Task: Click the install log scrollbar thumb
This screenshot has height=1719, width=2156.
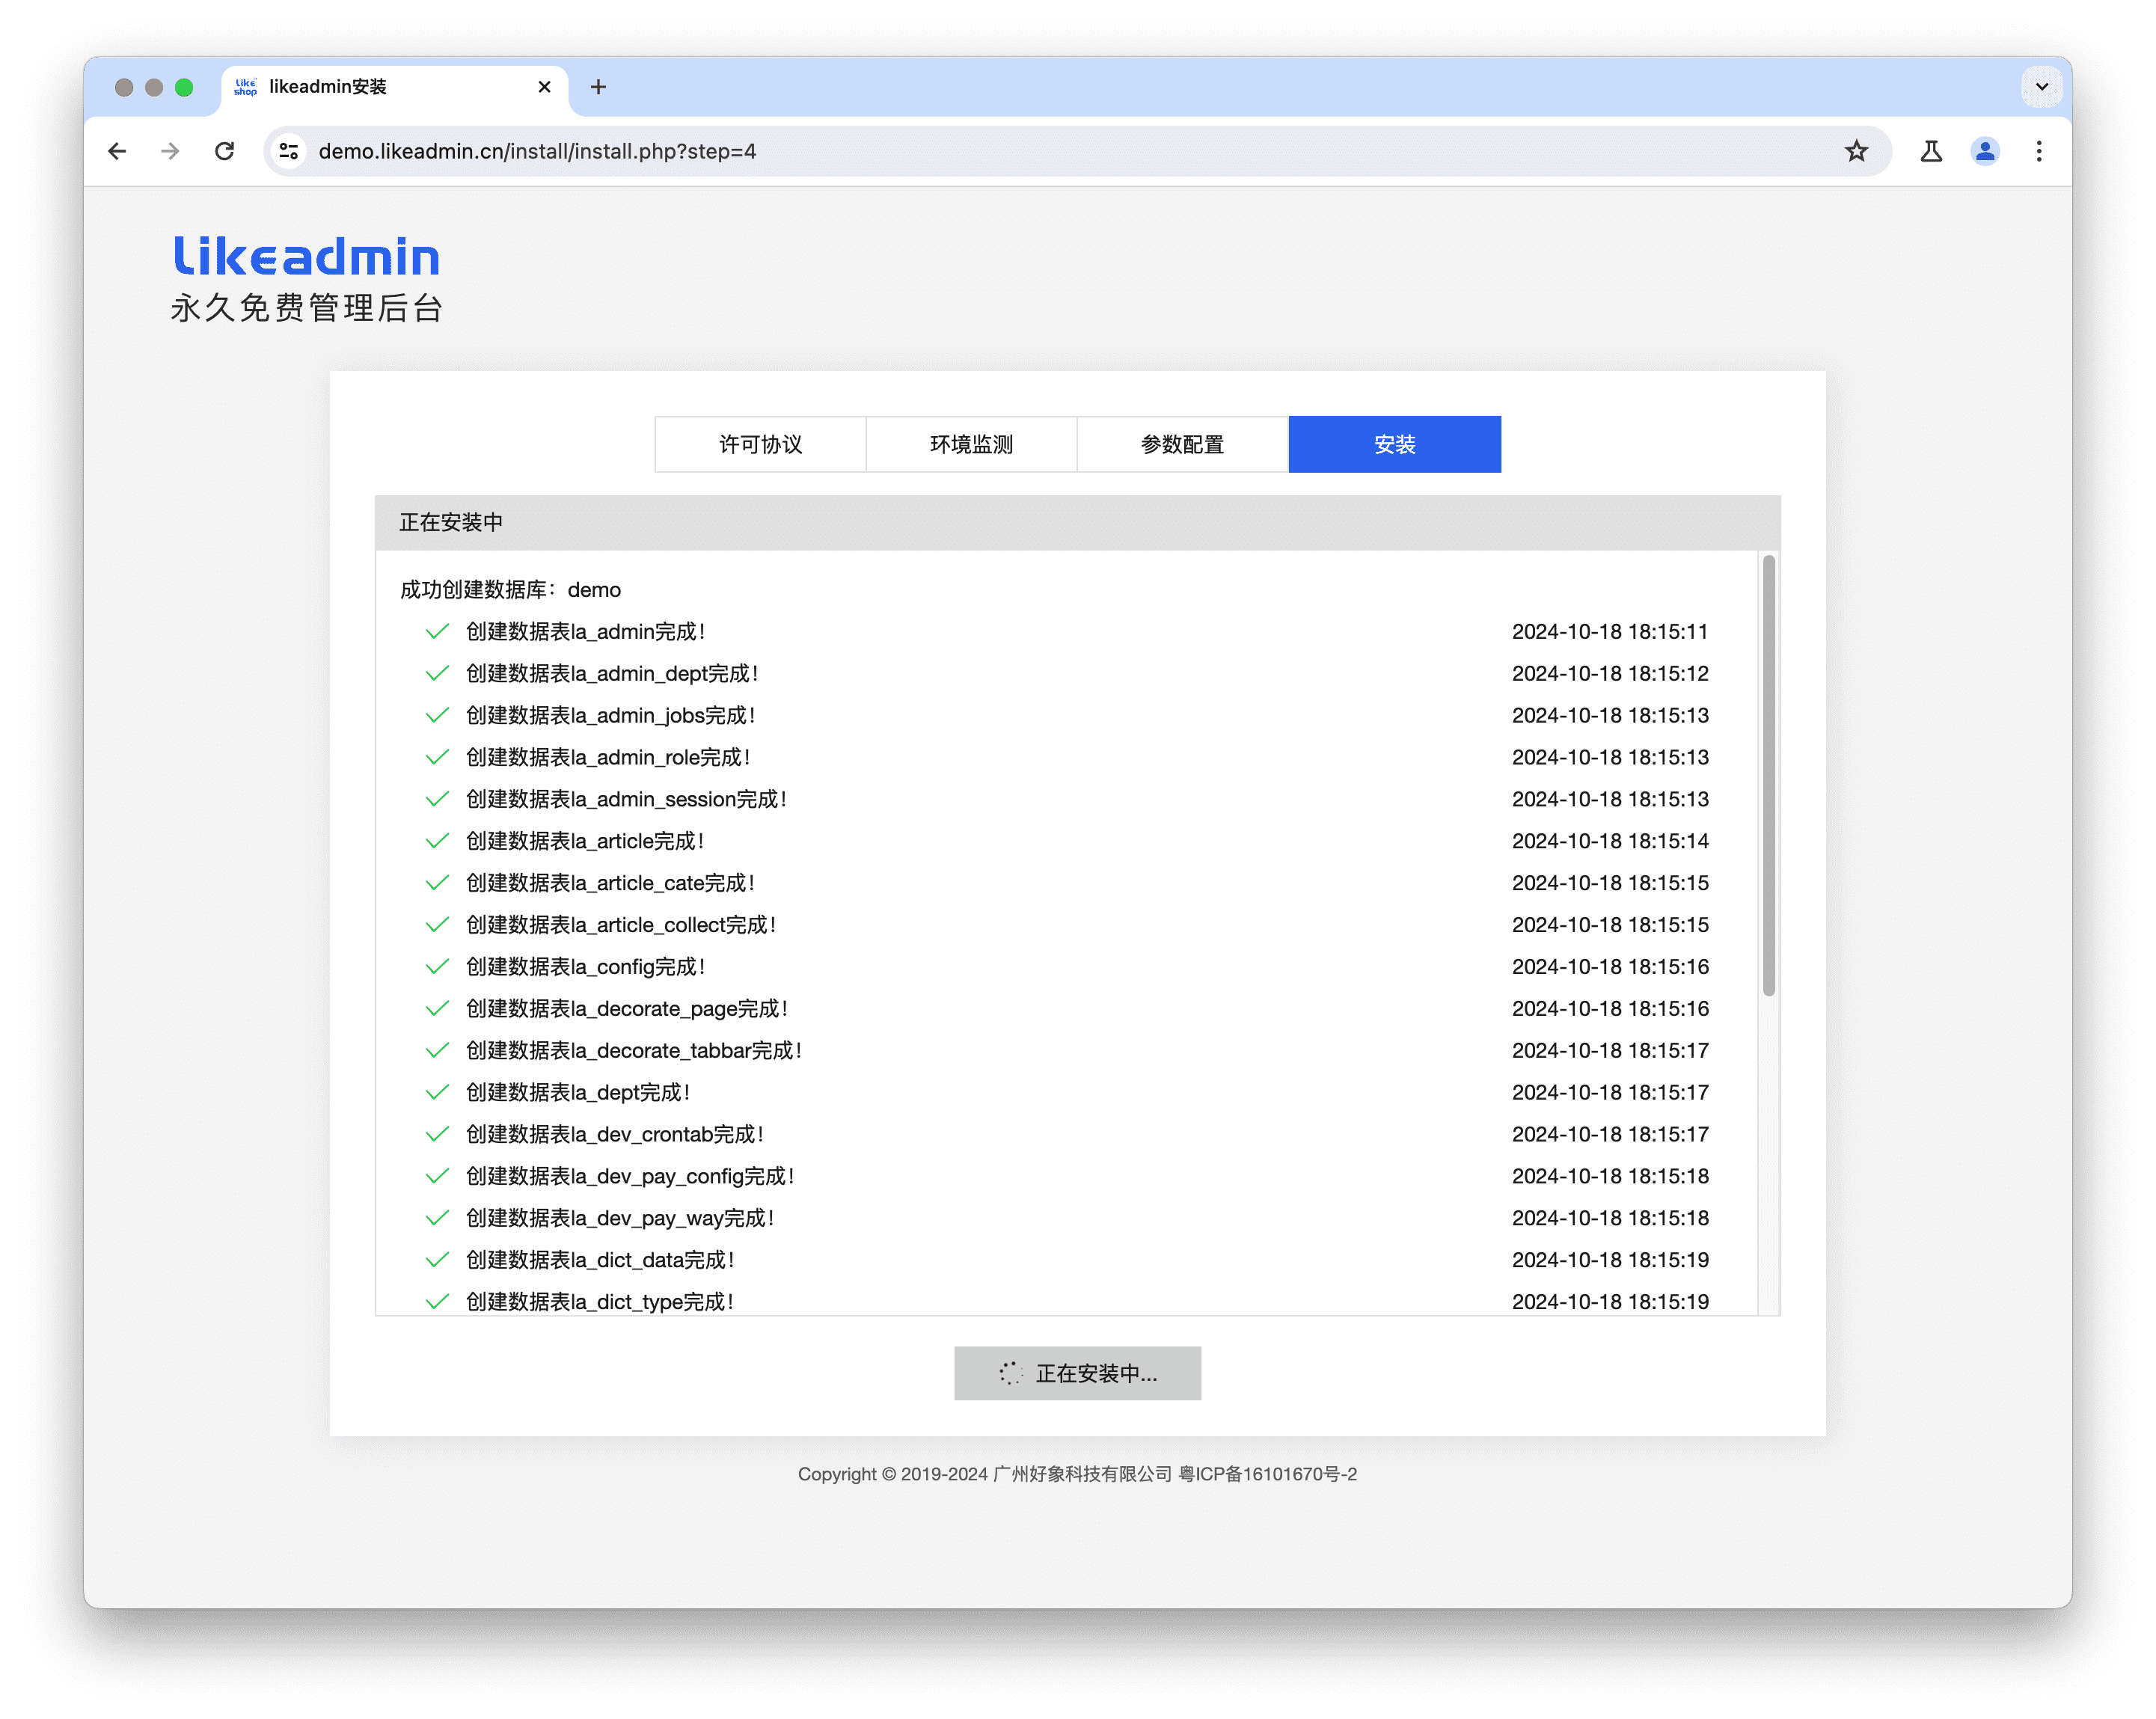Action: (1768, 775)
